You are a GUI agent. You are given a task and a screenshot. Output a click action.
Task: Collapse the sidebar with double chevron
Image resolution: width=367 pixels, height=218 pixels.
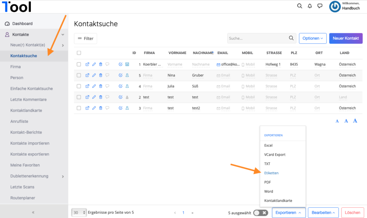click(33, 212)
